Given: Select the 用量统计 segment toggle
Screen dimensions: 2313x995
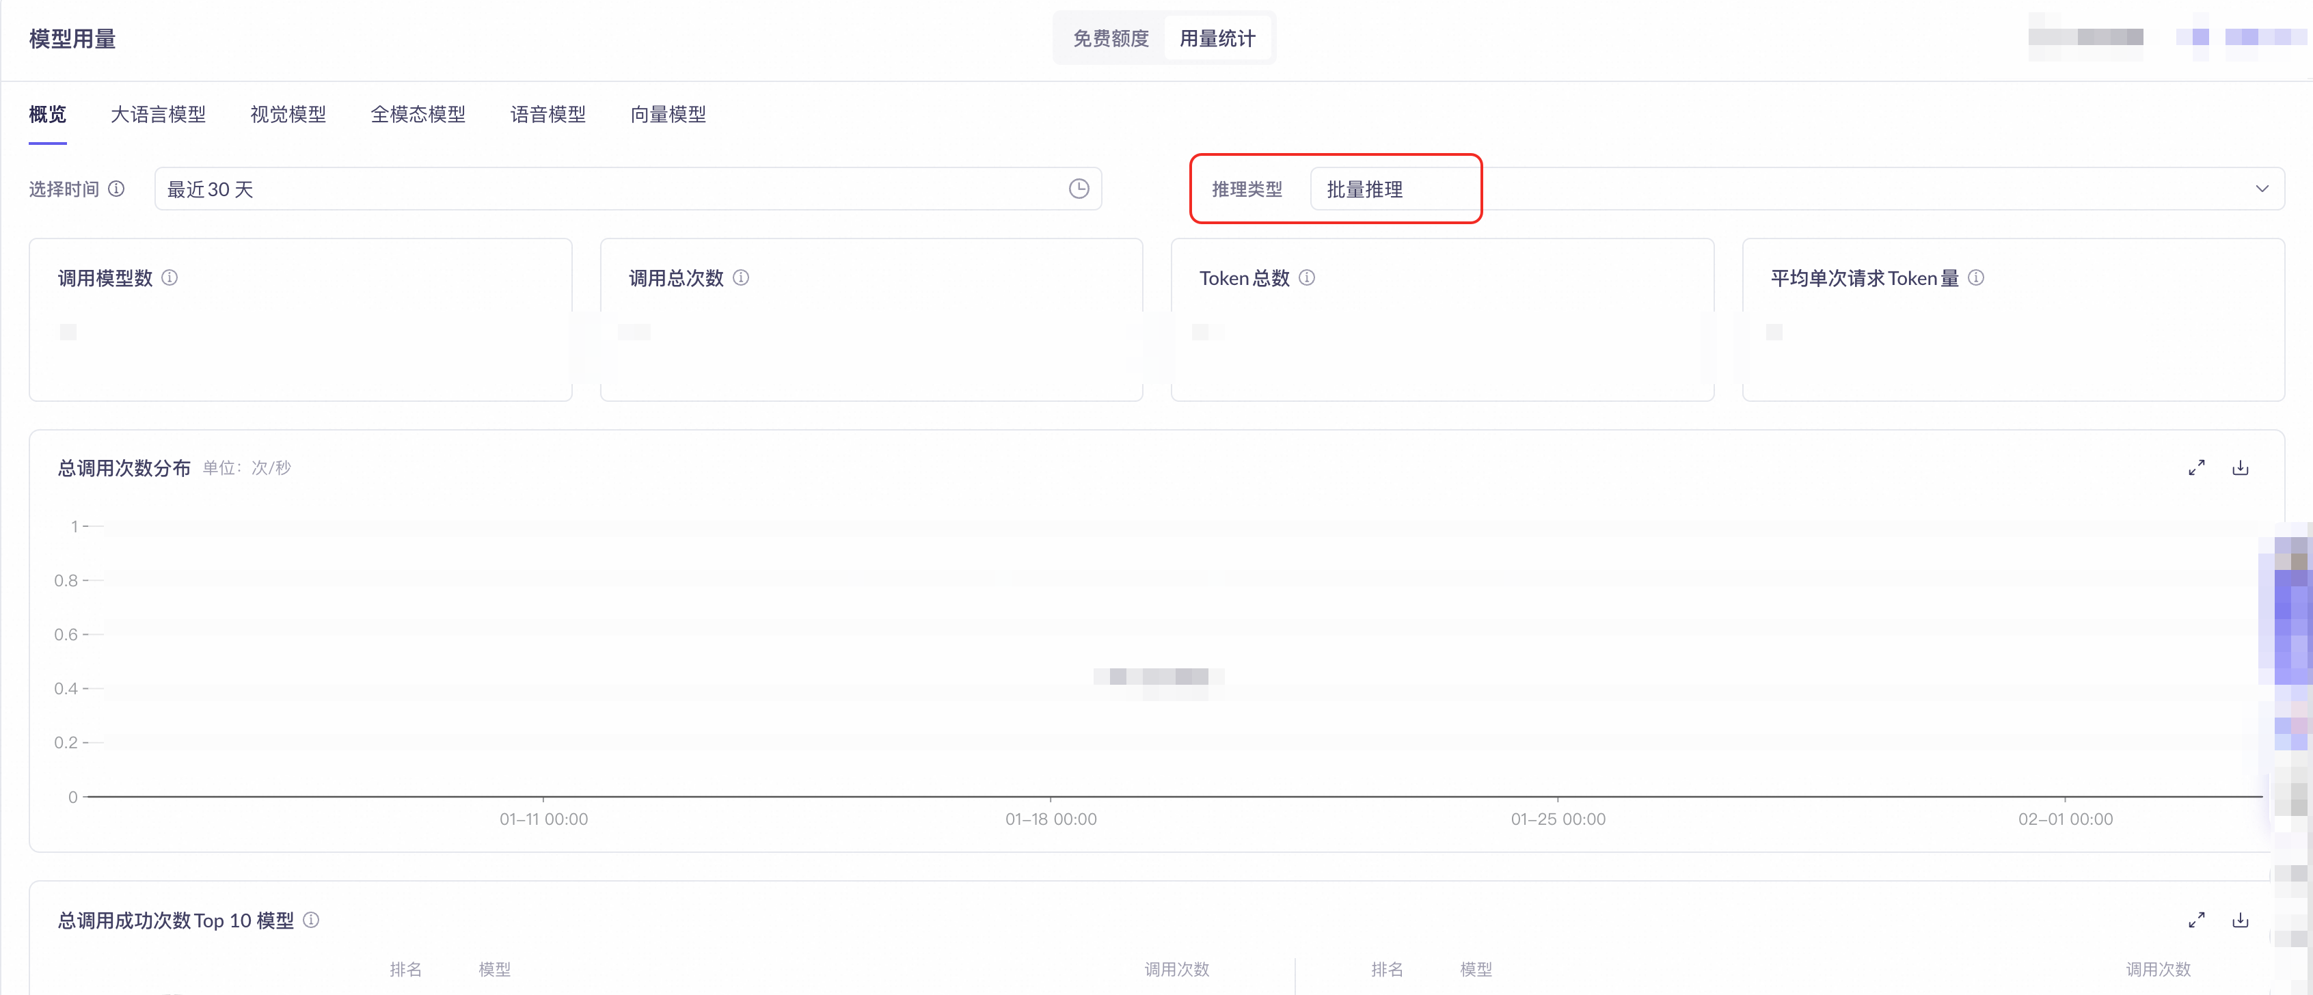Looking at the screenshot, I should tap(1217, 39).
